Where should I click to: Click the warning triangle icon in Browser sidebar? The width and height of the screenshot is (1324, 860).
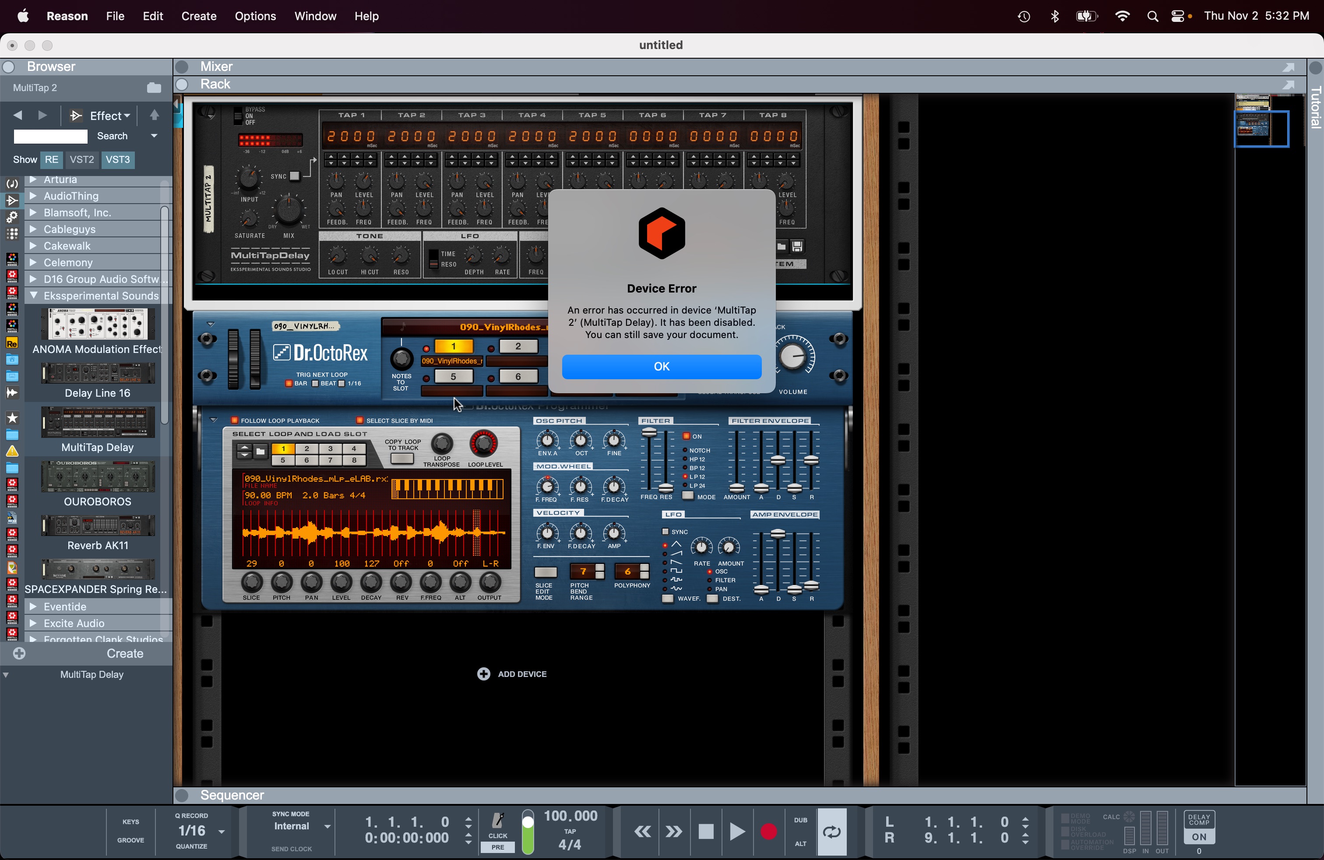coord(12,451)
